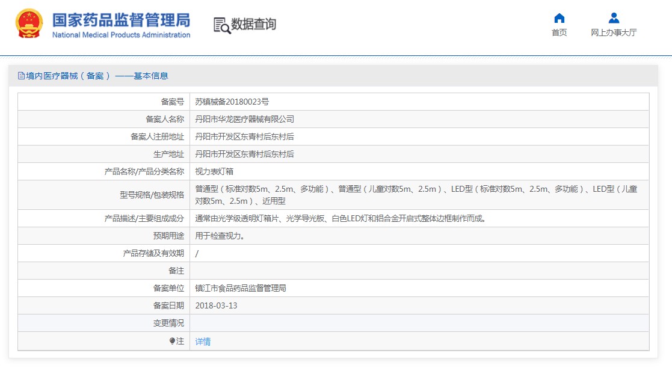Click the online service hall person icon

click(x=613, y=18)
